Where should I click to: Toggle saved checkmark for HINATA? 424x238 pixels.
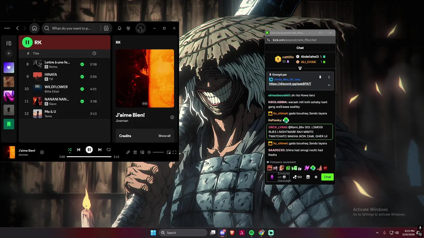pyautogui.click(x=82, y=77)
